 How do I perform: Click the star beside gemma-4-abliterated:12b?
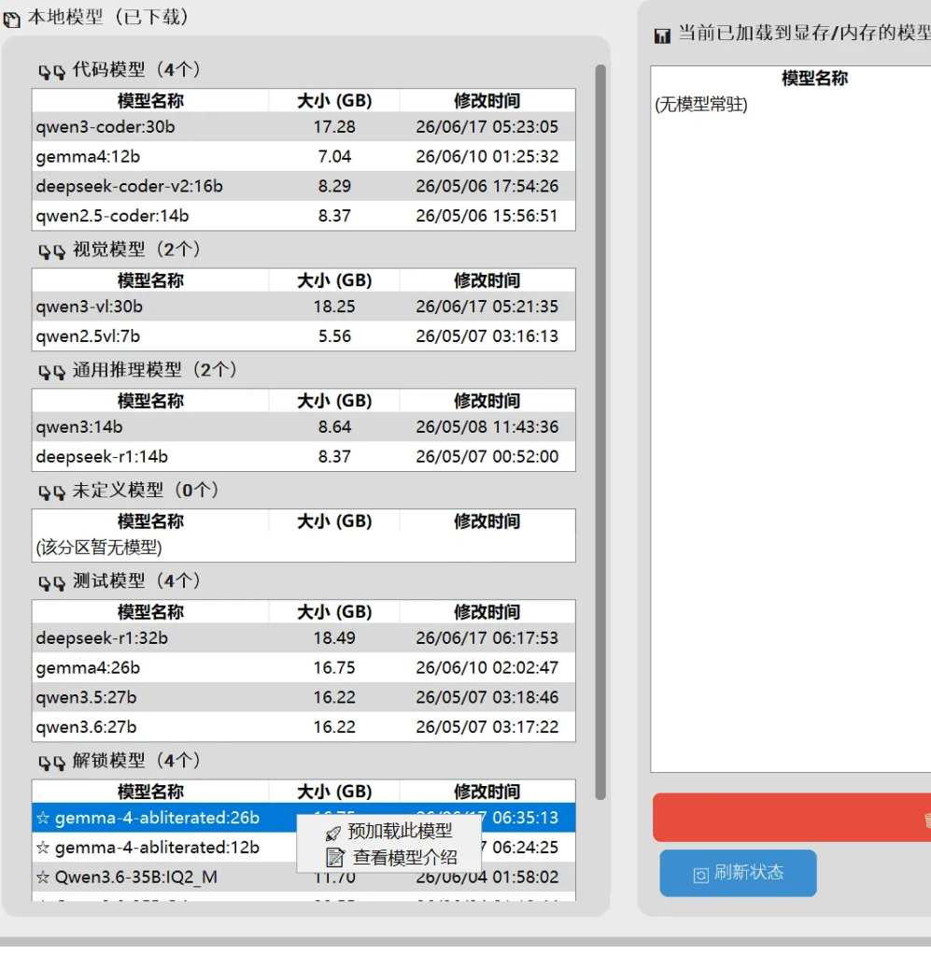pyautogui.click(x=43, y=848)
